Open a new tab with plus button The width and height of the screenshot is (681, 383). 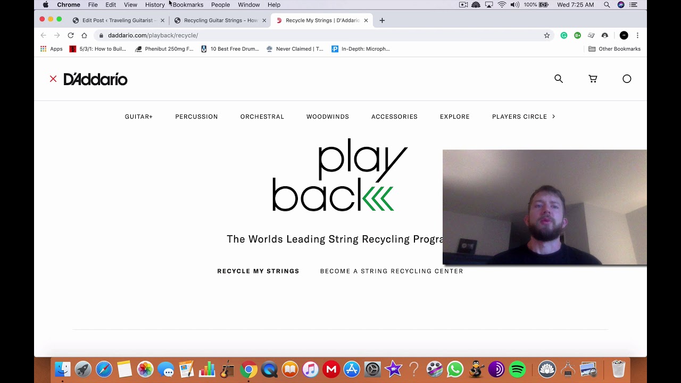(x=382, y=20)
